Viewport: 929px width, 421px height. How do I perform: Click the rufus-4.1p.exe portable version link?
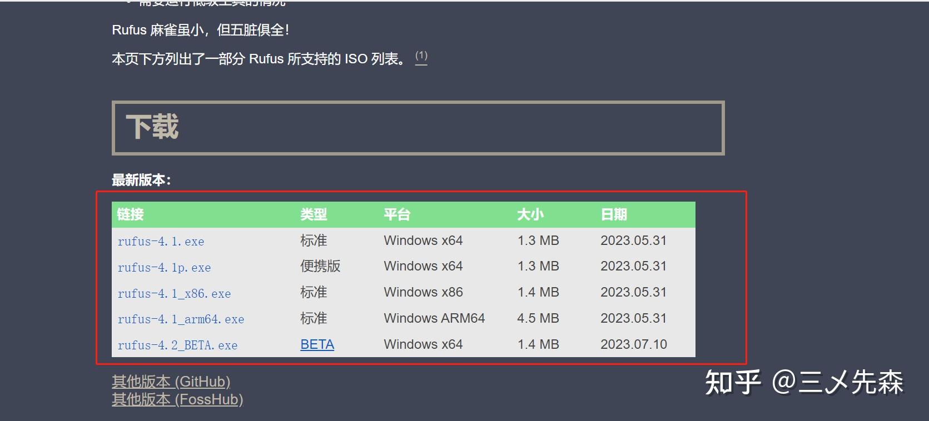tap(164, 267)
